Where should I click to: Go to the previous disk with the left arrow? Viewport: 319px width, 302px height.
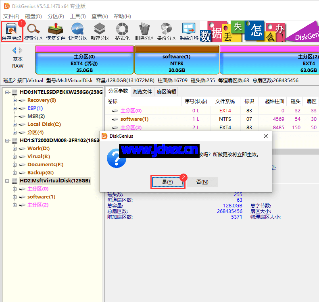click(14, 50)
